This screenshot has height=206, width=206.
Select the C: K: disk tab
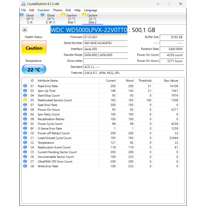click(x=30, y=19)
